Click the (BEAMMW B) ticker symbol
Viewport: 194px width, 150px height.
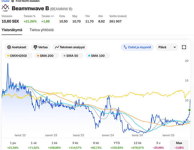tap(61, 9)
